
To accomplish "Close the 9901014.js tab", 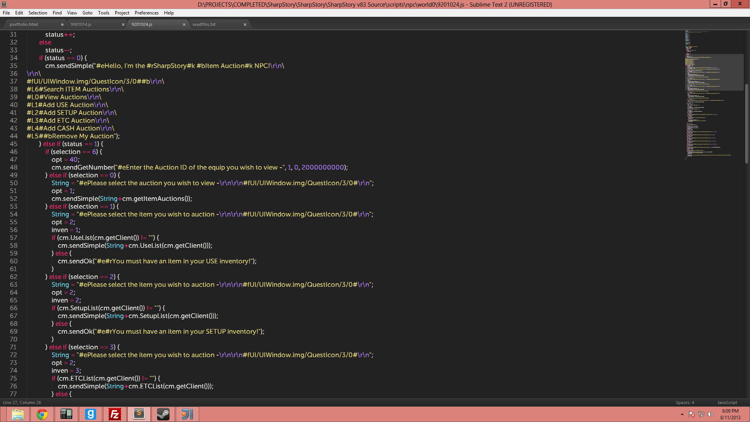I will pos(123,24).
